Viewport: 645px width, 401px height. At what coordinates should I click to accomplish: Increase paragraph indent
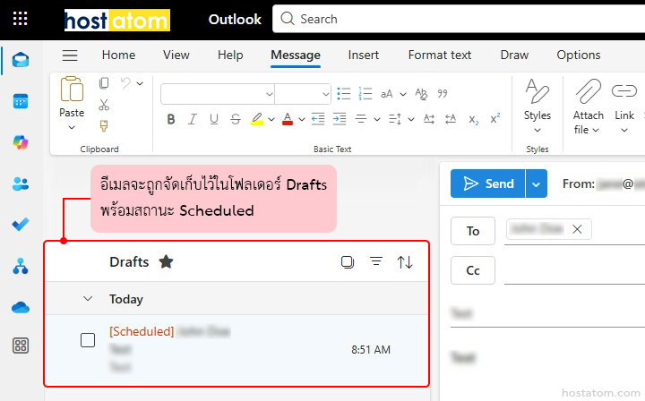340,119
